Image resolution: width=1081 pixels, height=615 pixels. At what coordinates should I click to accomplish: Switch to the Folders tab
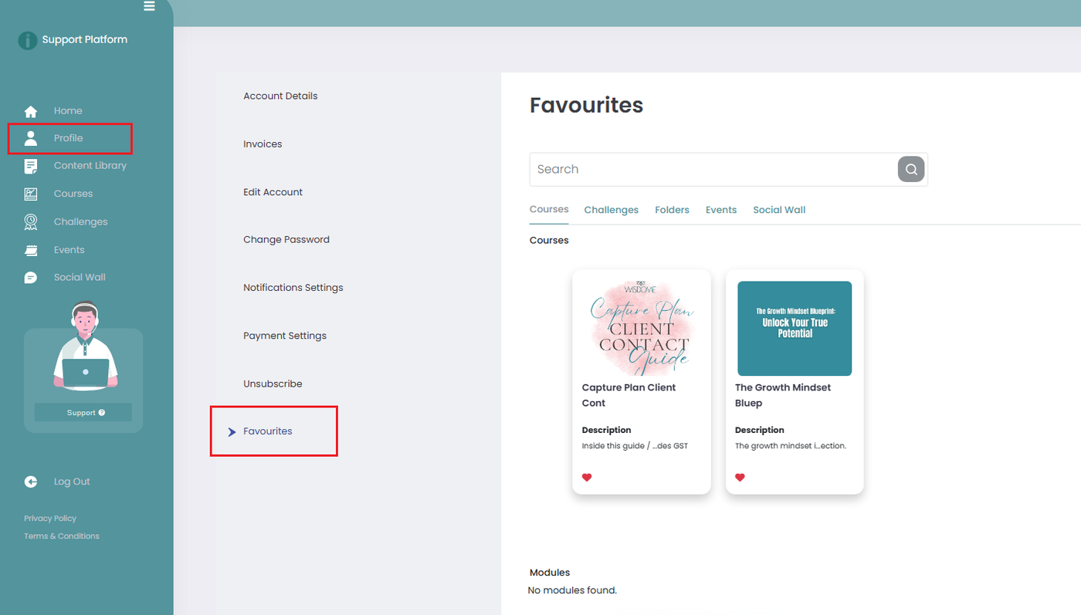[672, 210]
